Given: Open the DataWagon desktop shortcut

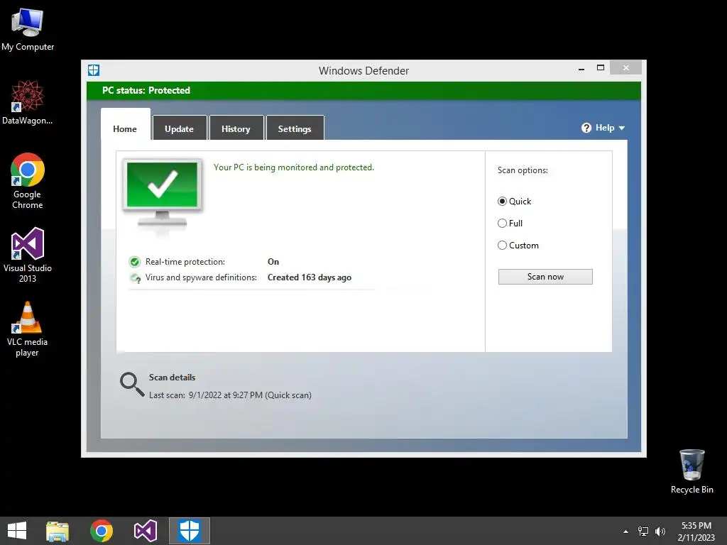Looking at the screenshot, I should (28, 103).
